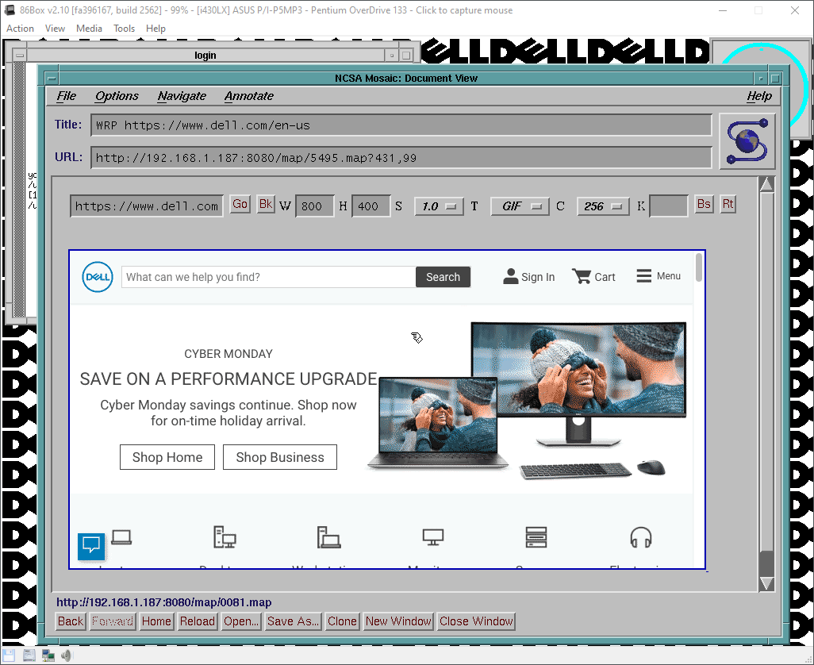The width and height of the screenshot is (814, 665).
Task: Open the hamburger Menu icon
Action: tap(643, 275)
